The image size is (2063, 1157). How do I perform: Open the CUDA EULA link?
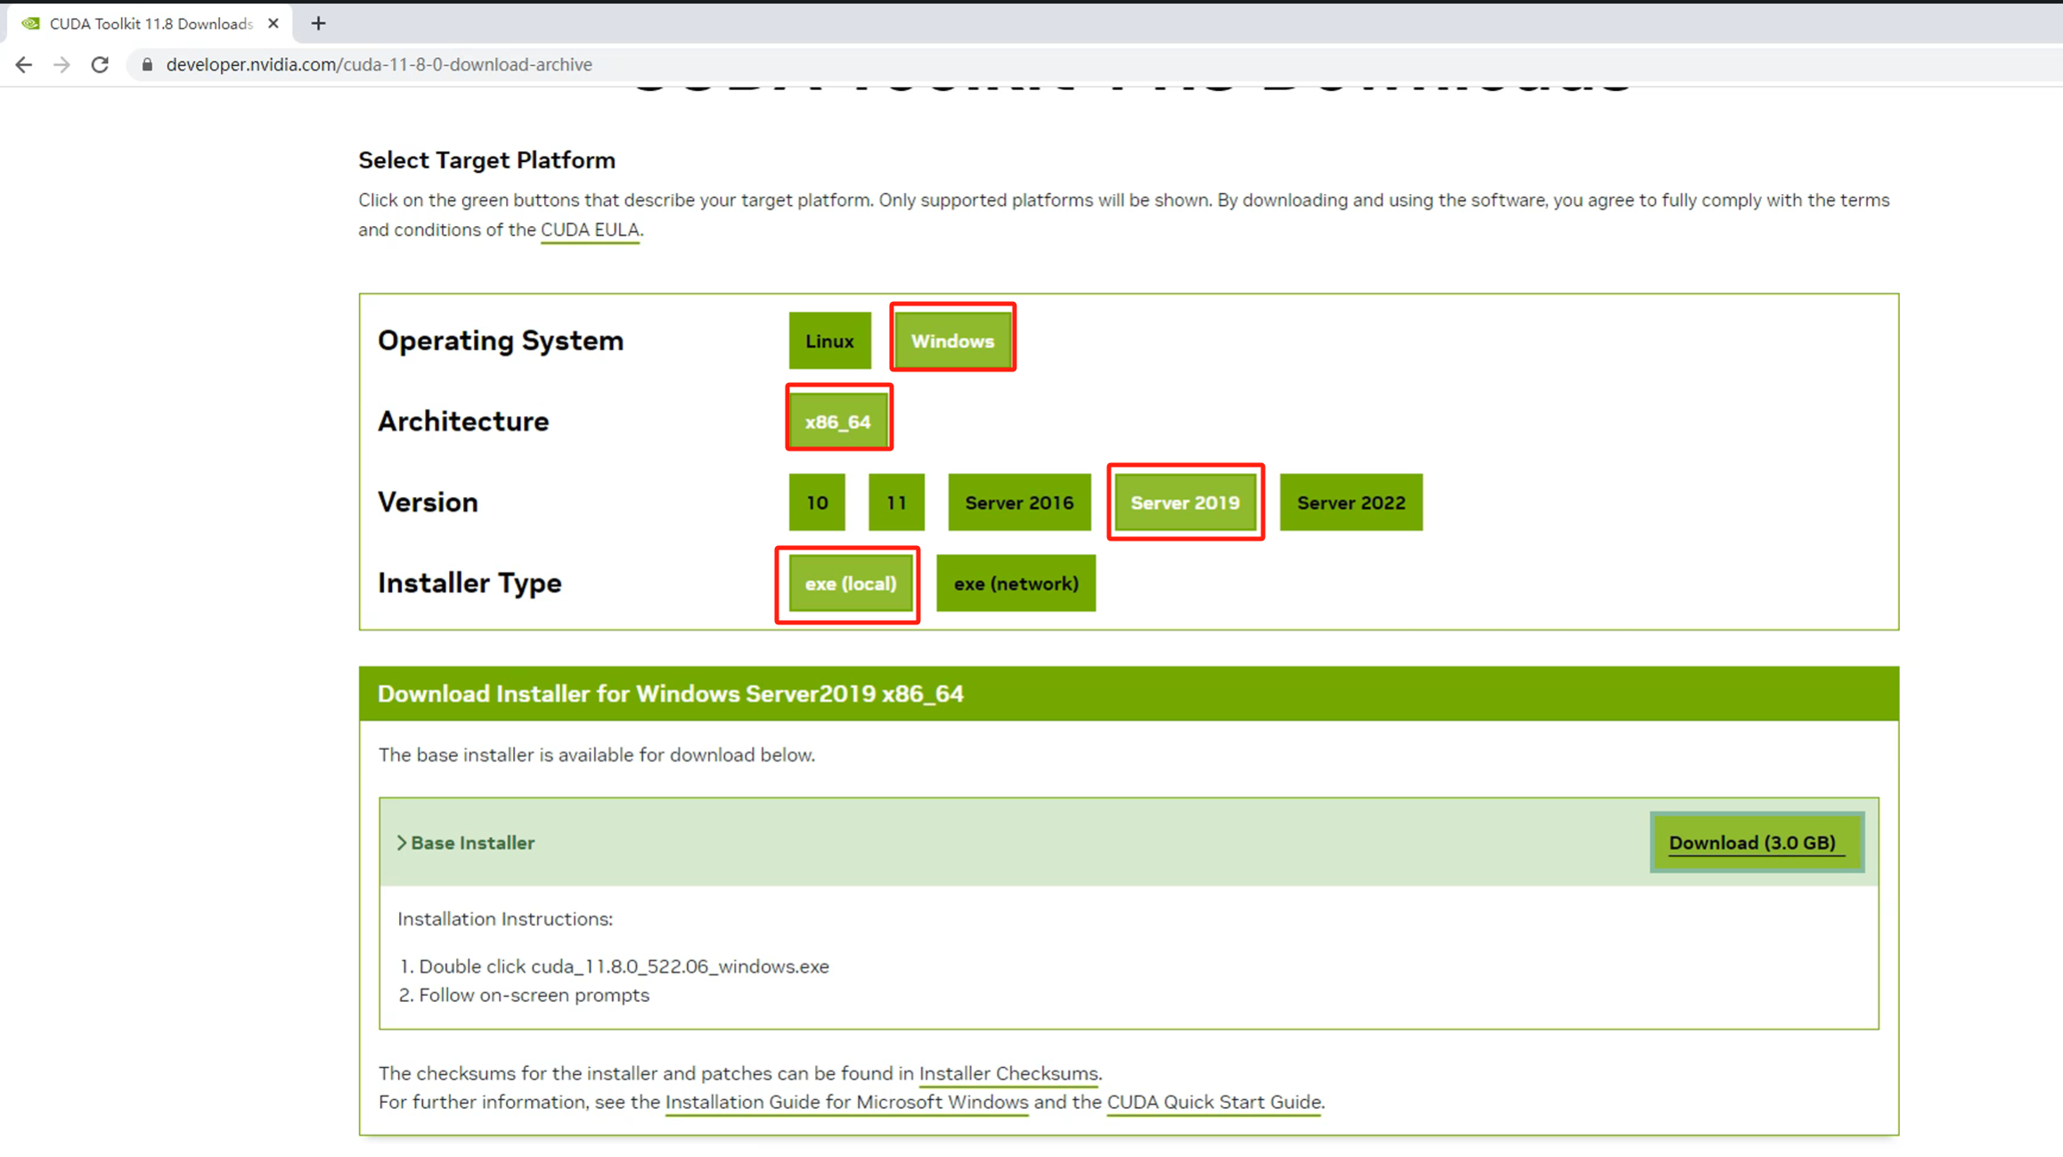[590, 230]
